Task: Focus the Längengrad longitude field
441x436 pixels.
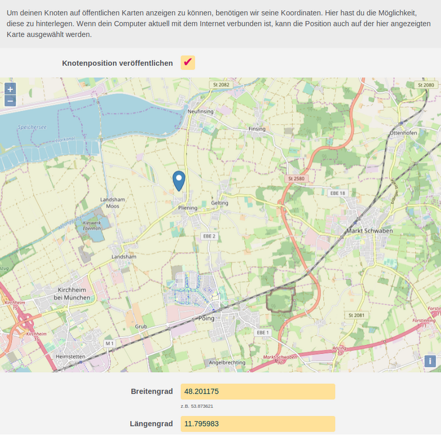Action: pos(257,424)
